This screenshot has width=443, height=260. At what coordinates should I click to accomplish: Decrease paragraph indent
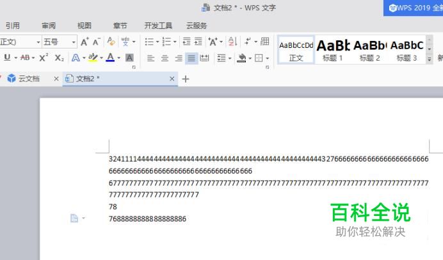click(x=186, y=42)
